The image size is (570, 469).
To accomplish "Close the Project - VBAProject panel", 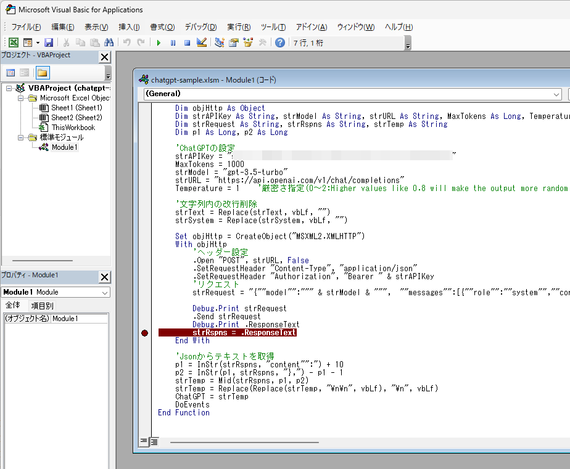I will [104, 57].
